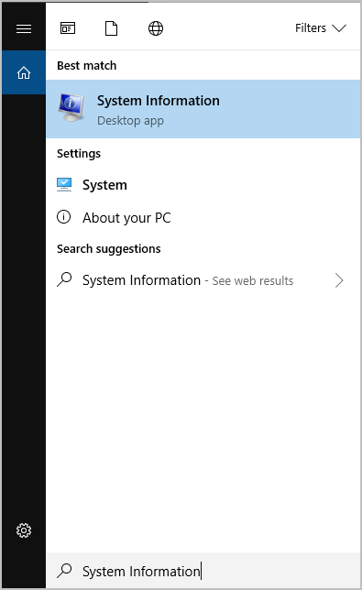Click the search box magnifier icon
Image resolution: width=362 pixels, height=590 pixels.
[64, 571]
